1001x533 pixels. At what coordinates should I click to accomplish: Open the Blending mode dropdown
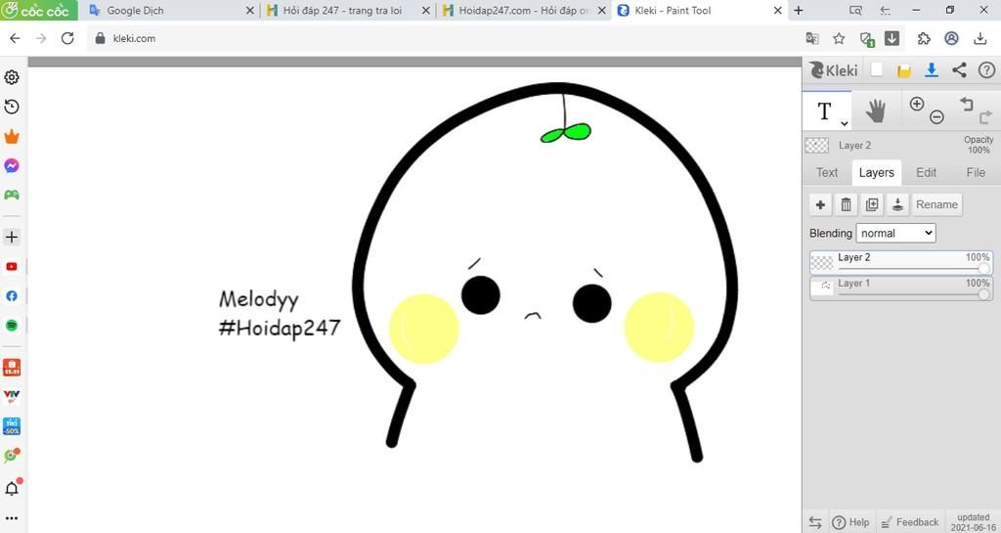(x=895, y=233)
